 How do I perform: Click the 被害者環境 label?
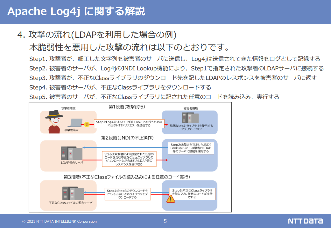tap(191, 108)
